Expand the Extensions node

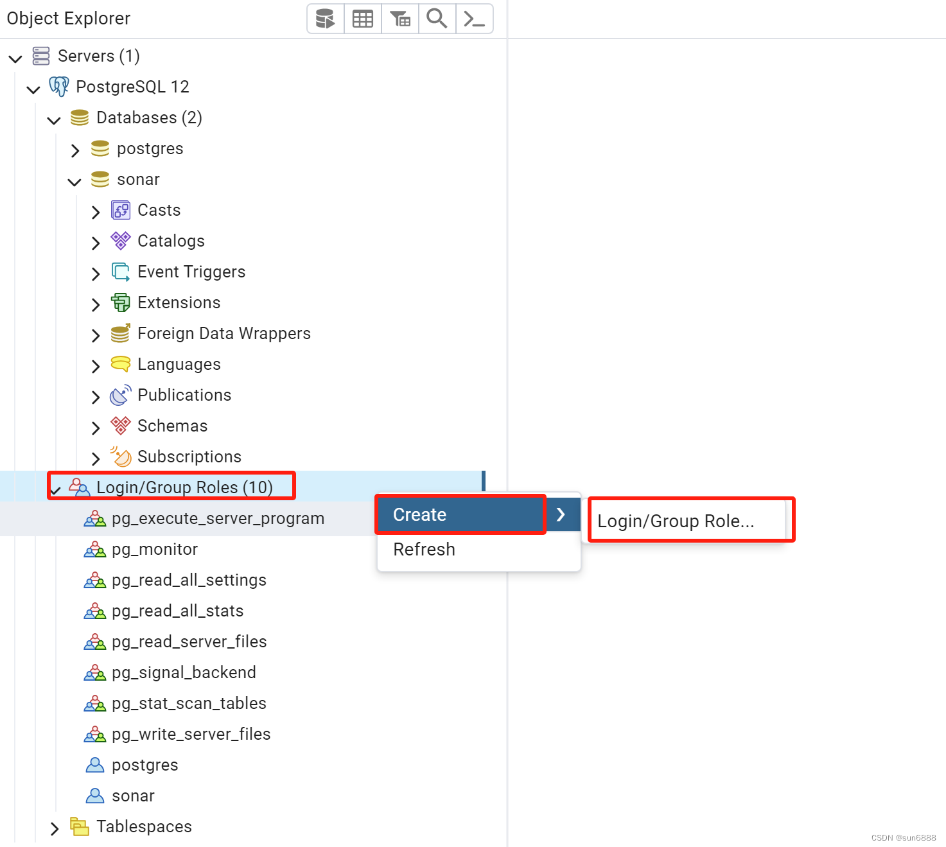point(96,304)
